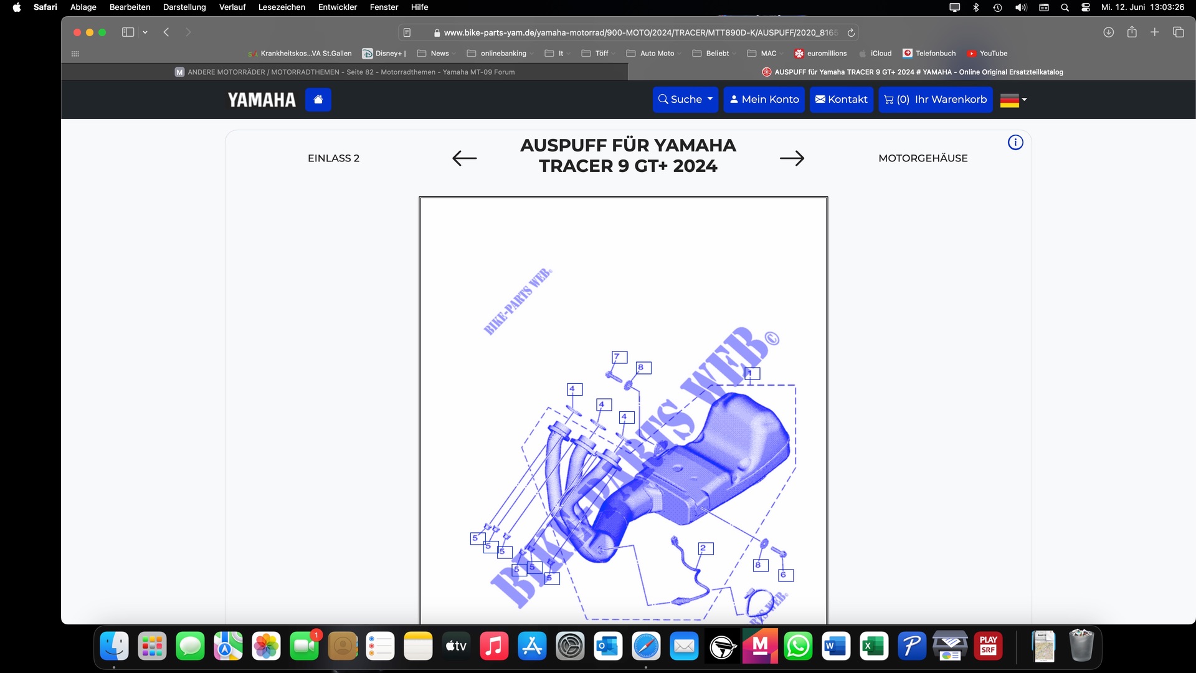Open Safari share icon in toolbar
Viewport: 1196px width, 673px height.
pos(1132,32)
